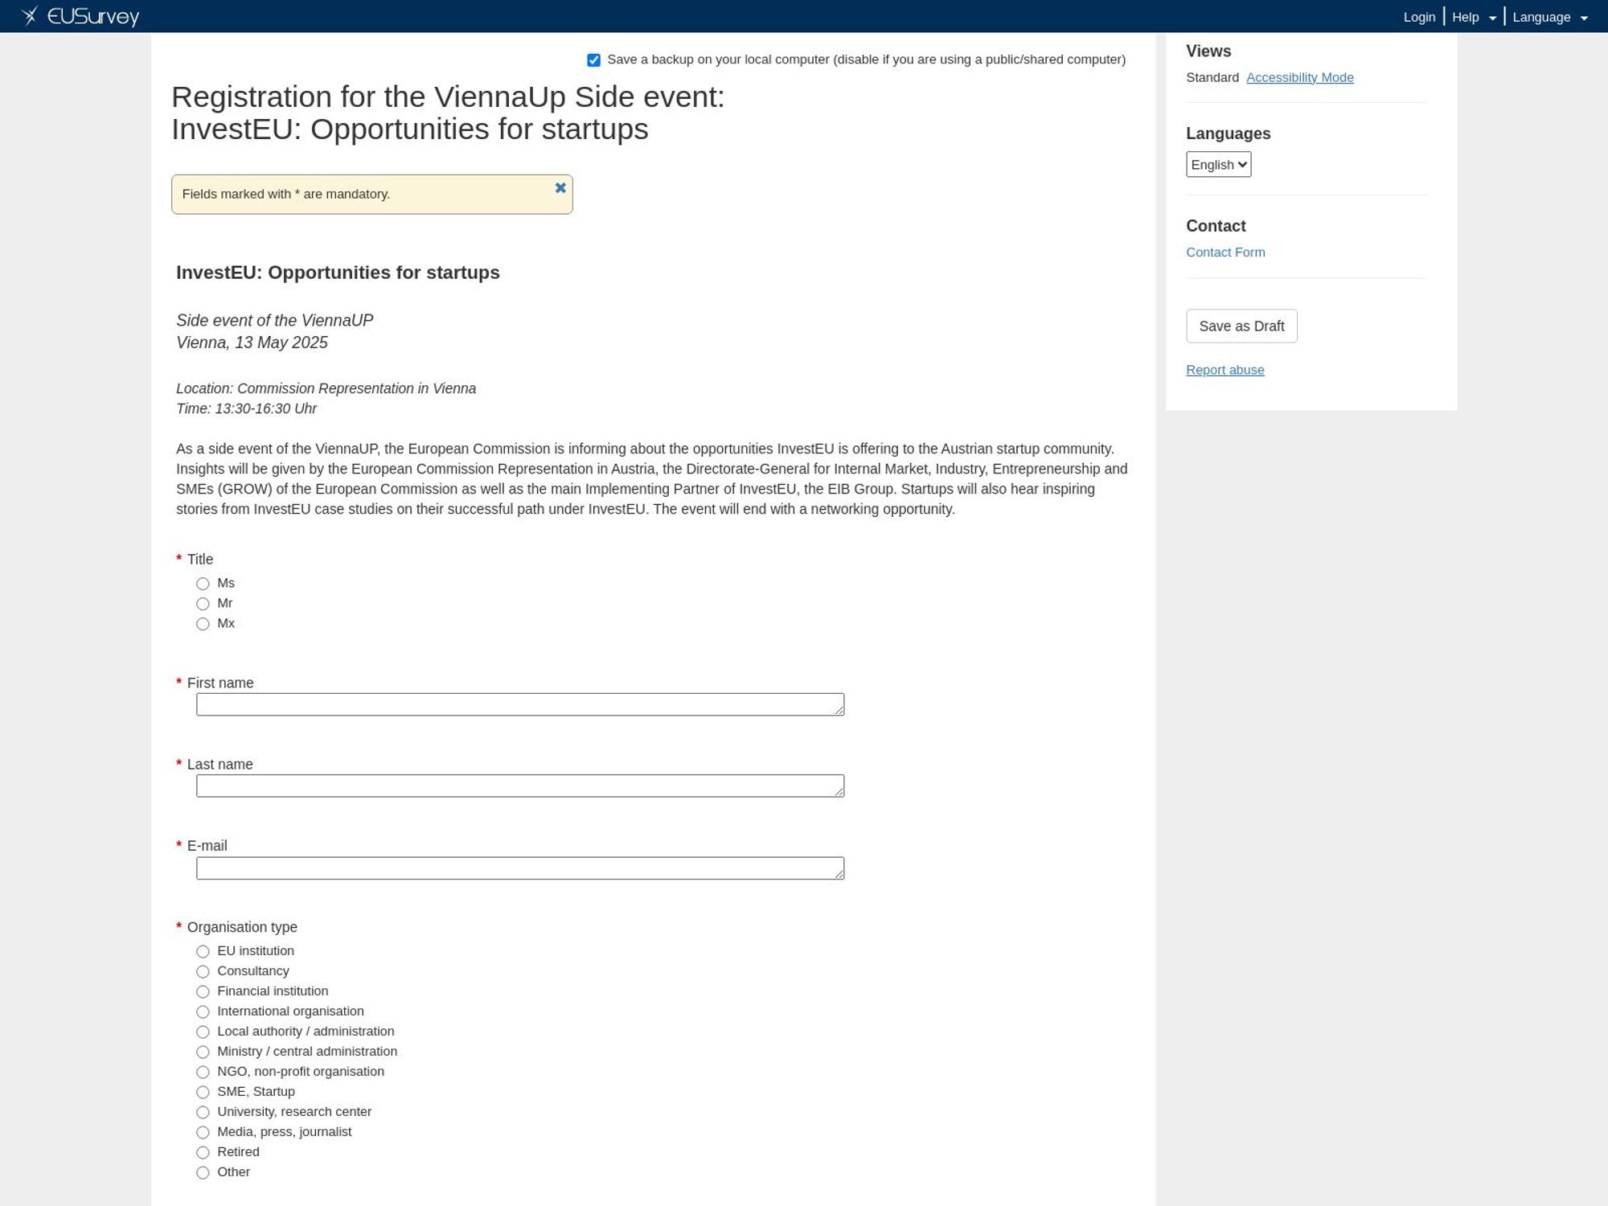The width and height of the screenshot is (1608, 1206).
Task: Click the Login menu item
Action: (x=1419, y=16)
